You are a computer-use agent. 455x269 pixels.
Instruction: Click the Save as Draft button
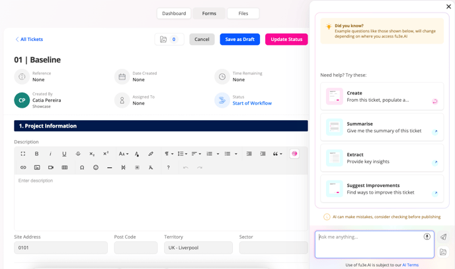[x=239, y=40]
